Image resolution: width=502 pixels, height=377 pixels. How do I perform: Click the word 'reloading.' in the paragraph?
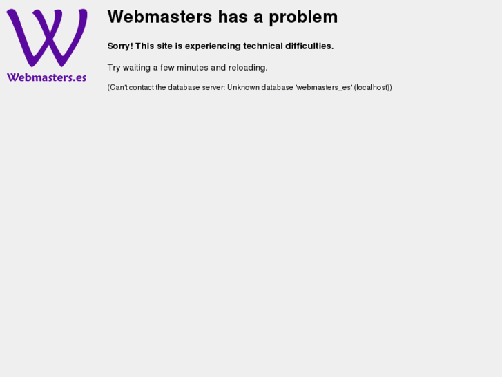pos(248,68)
